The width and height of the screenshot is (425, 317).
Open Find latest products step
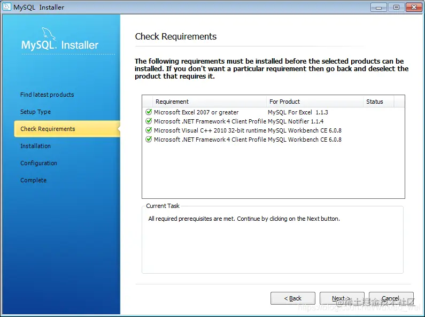pyautogui.click(x=47, y=95)
